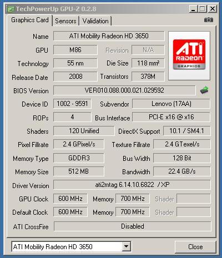Click the ROPs field showing 4
Image resolution: width=222 pixels, height=258 pixels.
point(72,117)
